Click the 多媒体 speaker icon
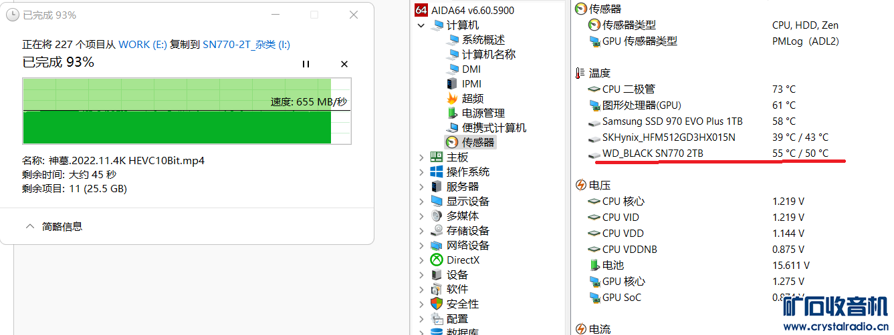The width and height of the screenshot is (894, 335). [437, 216]
